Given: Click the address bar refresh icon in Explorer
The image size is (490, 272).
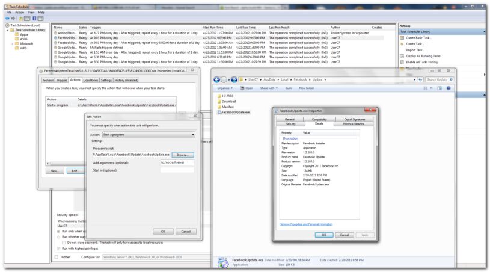Looking at the screenshot, I should pos(420,79).
